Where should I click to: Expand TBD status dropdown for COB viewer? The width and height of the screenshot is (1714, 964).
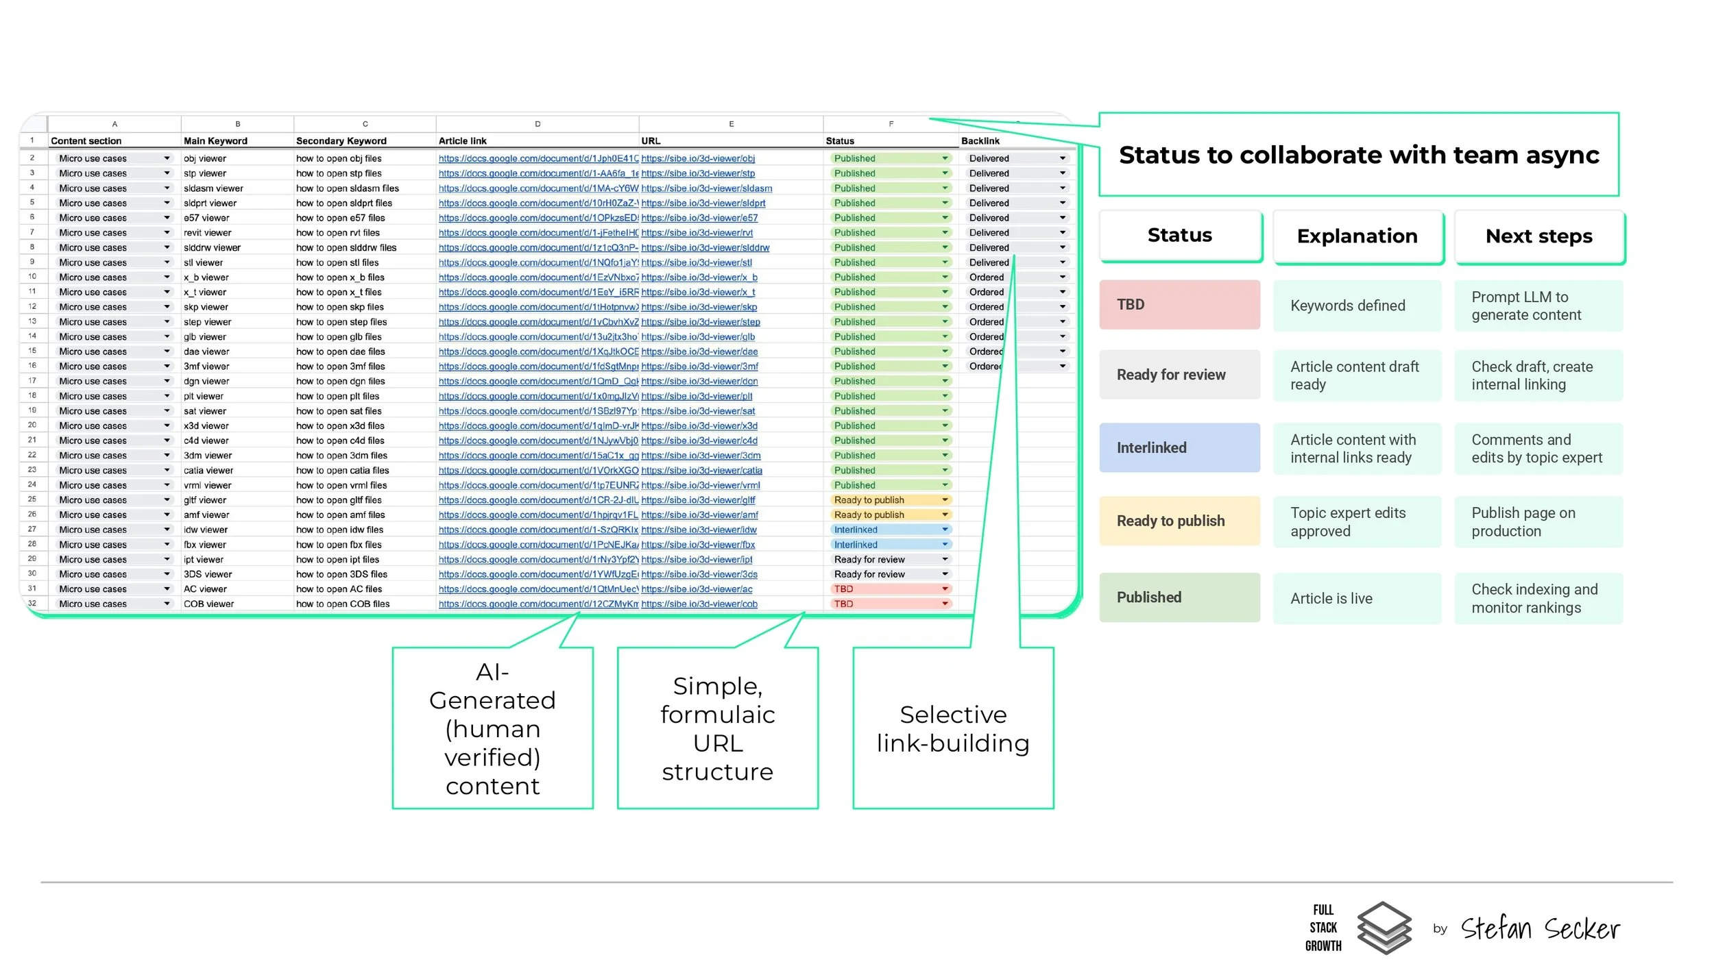click(945, 604)
